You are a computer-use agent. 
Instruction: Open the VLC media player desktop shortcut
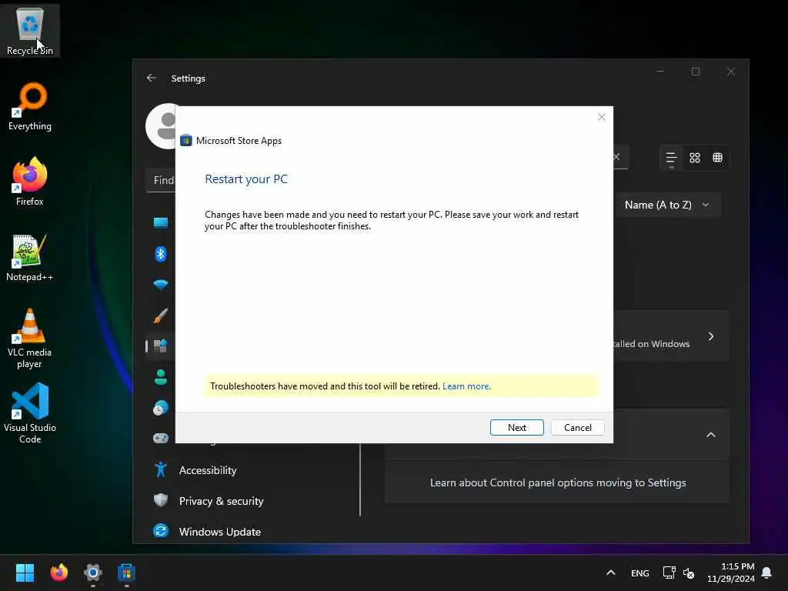pyautogui.click(x=30, y=339)
